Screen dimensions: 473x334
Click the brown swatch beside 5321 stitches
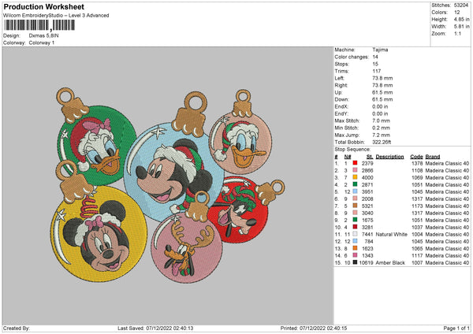(355, 206)
